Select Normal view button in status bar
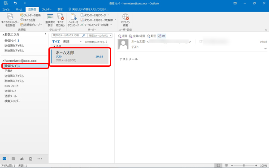 coord(218,165)
